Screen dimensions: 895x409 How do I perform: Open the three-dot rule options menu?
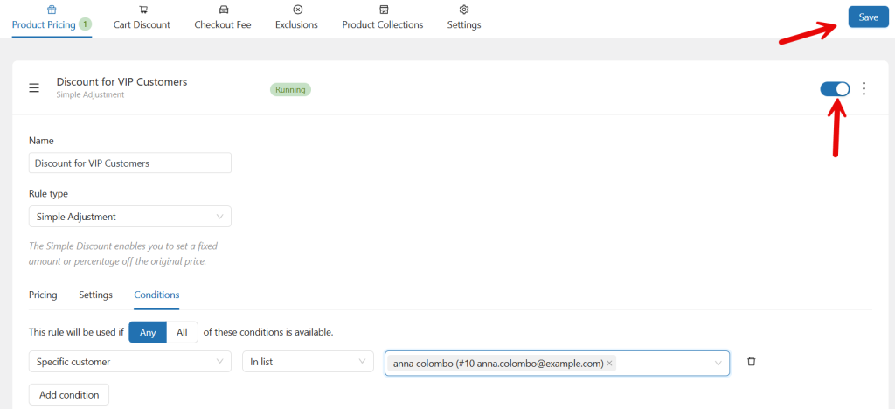[x=864, y=88]
